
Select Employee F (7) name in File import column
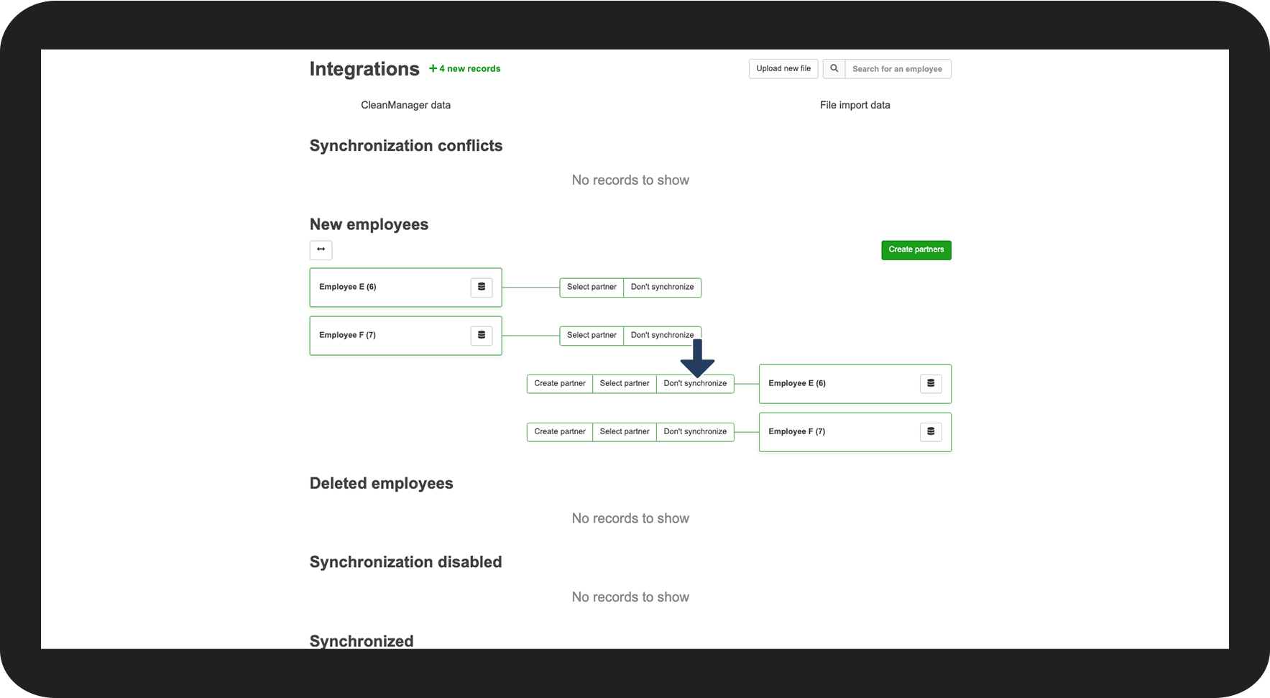797,431
